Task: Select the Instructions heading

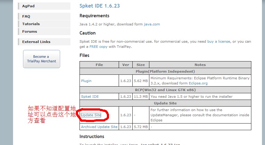Action: click(92, 137)
